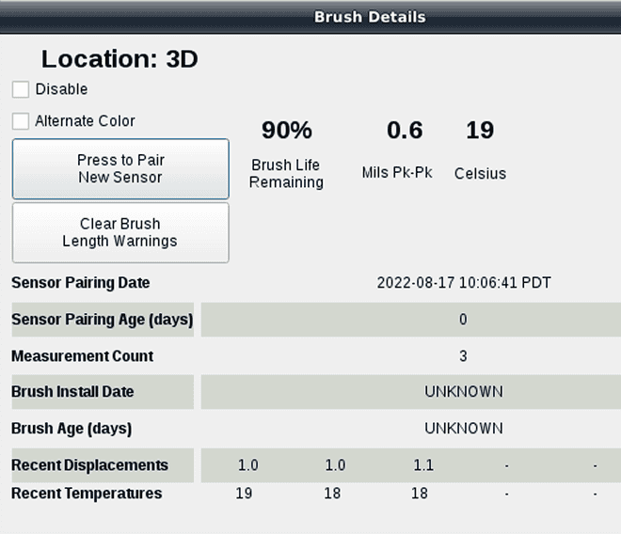The height and width of the screenshot is (534, 621).
Task: Click the 19 Celsius temperature reading
Action: point(480,131)
